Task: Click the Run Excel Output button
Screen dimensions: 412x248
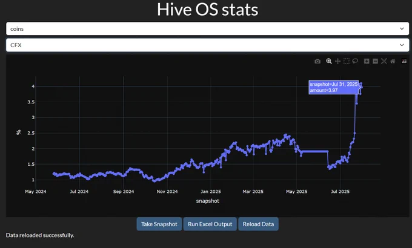Action: click(210, 224)
